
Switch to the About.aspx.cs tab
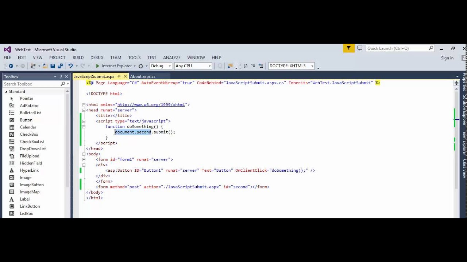coord(143,76)
